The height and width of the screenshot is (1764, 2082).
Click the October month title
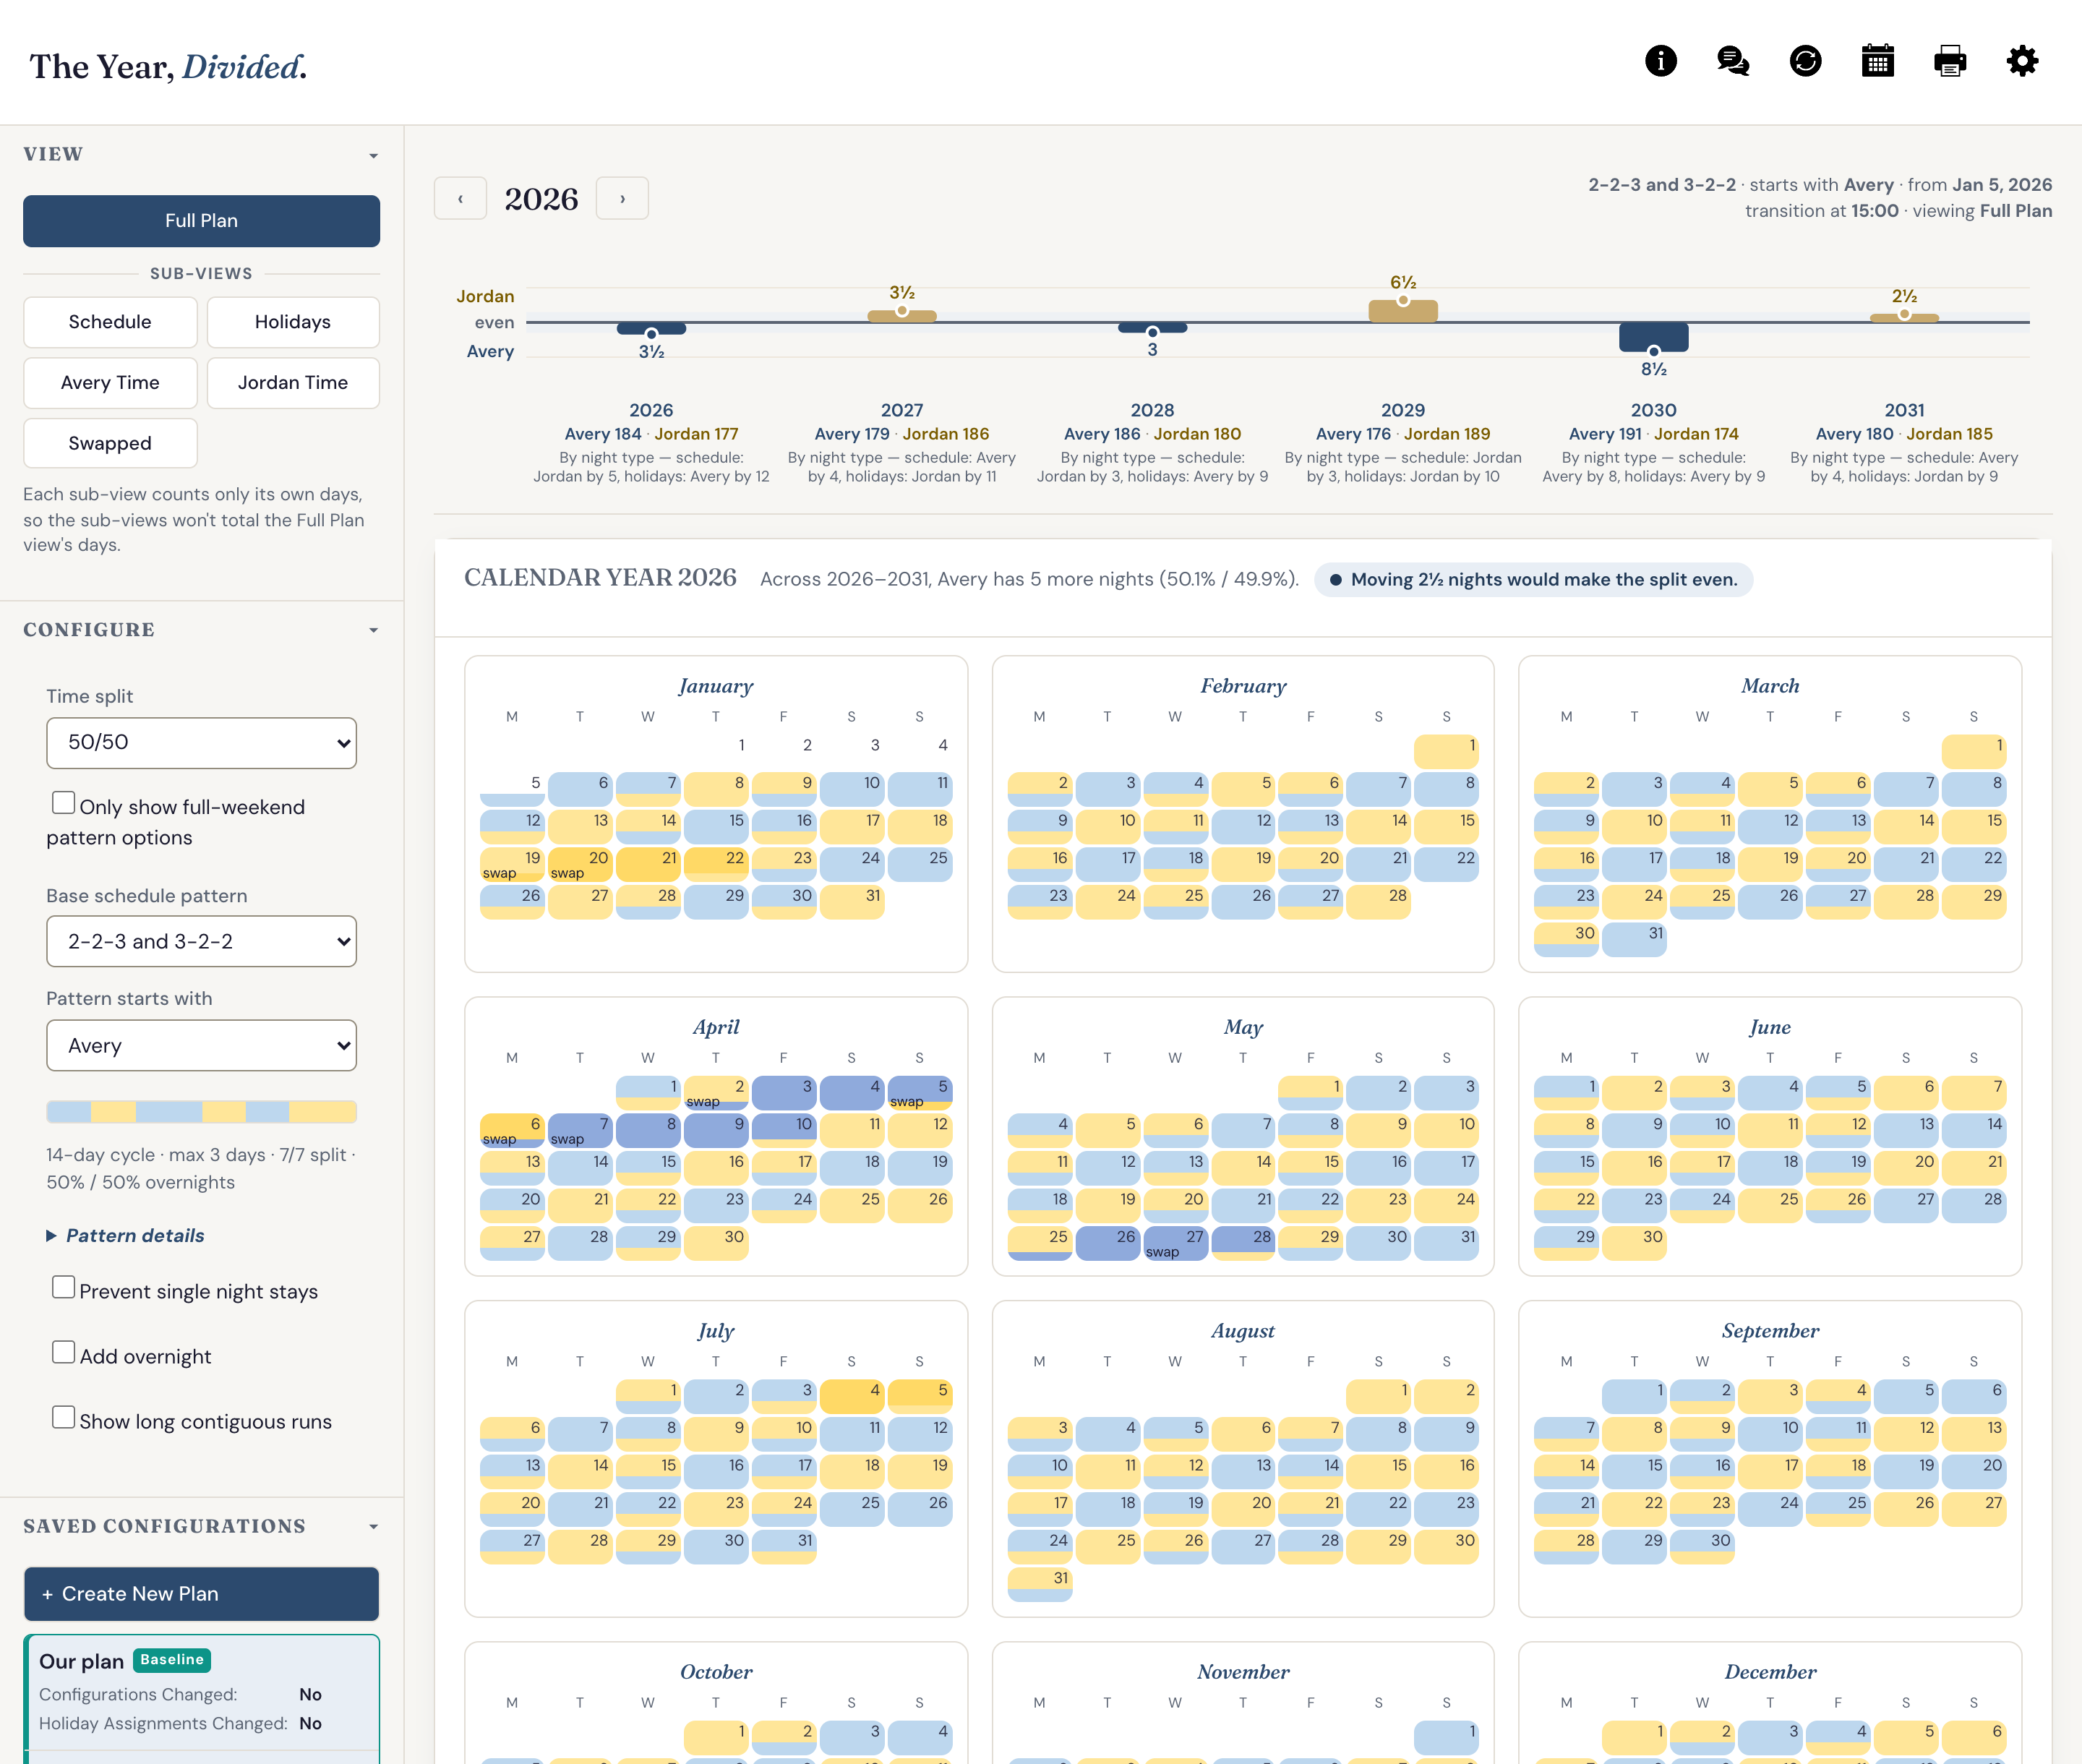click(x=716, y=1672)
